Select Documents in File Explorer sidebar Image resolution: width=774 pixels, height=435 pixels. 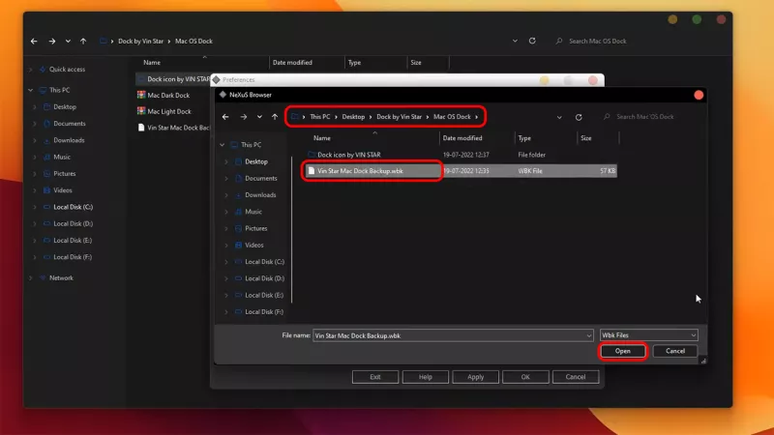(x=69, y=124)
